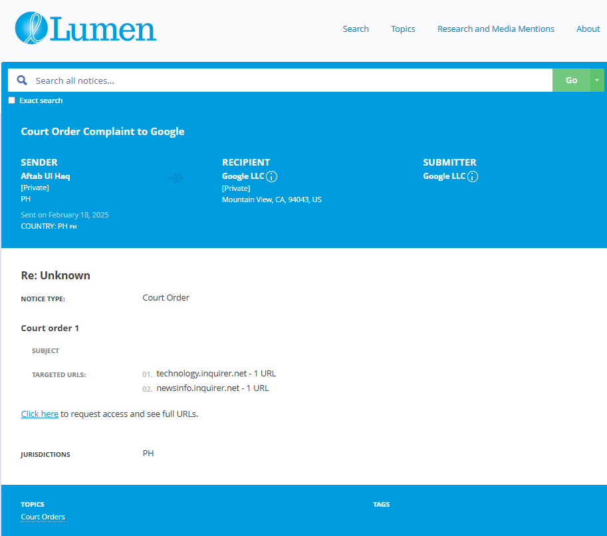
Task: Click the JURISDICTIONS value 'PH'
Action: point(148,453)
